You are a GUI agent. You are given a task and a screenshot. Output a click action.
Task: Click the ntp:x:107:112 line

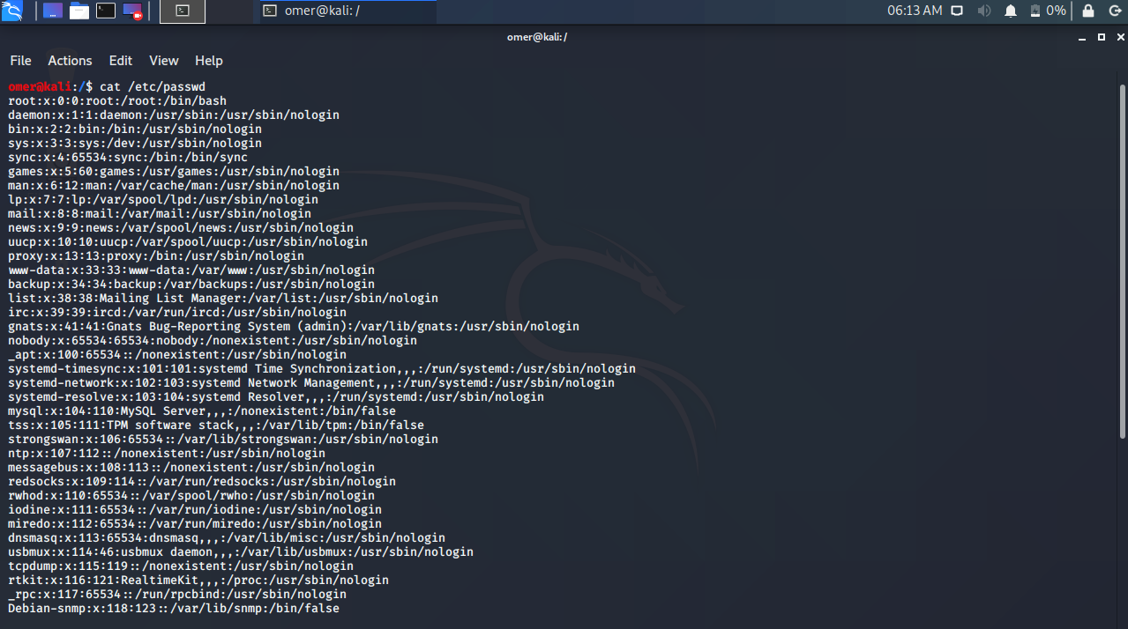(x=167, y=453)
